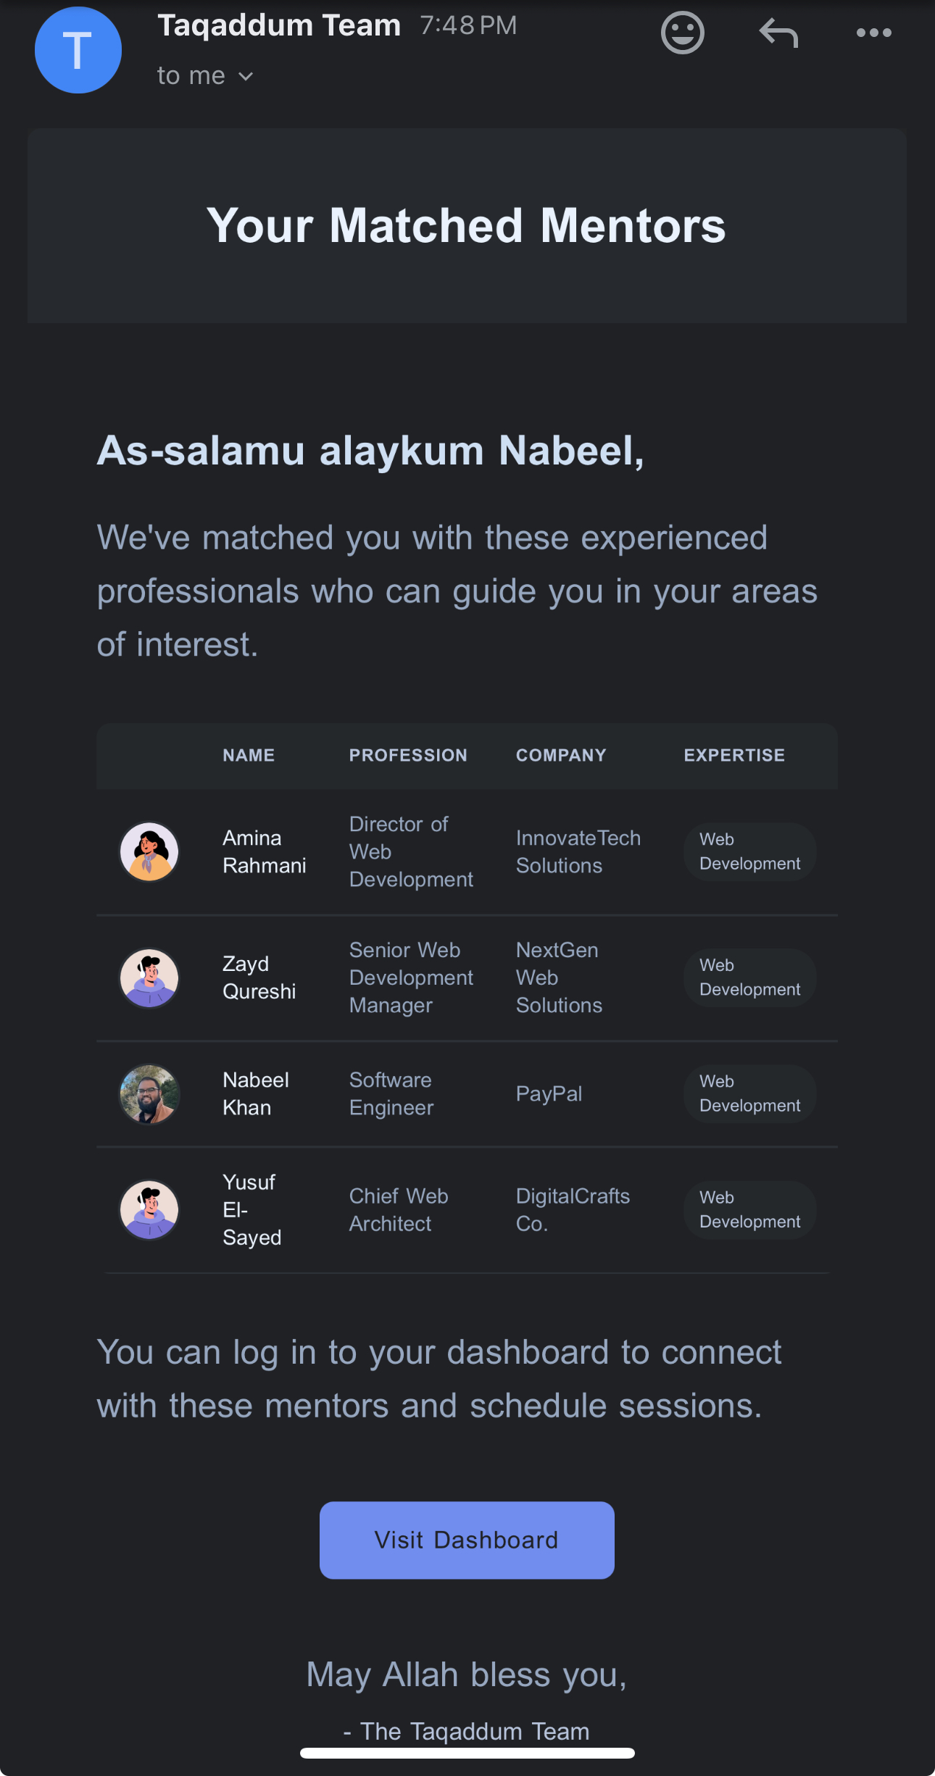Click Amina Rahmani's Web Development expertise tag
Viewport: 935px width, 1776px height.
749,851
